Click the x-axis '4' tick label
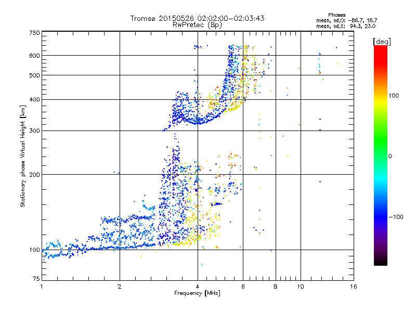This screenshot has width=416, height=312. pos(198,287)
